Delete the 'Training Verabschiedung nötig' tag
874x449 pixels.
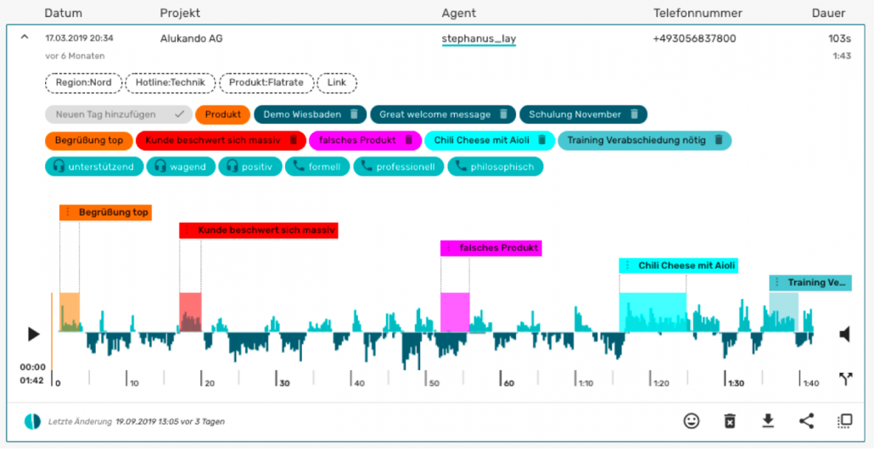point(719,141)
